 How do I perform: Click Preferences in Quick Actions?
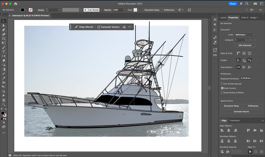pos(253,106)
